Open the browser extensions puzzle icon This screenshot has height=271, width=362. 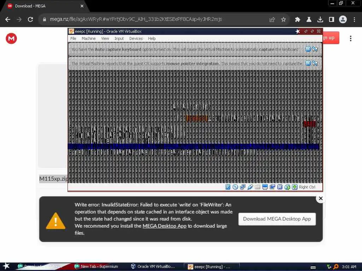click(298, 20)
